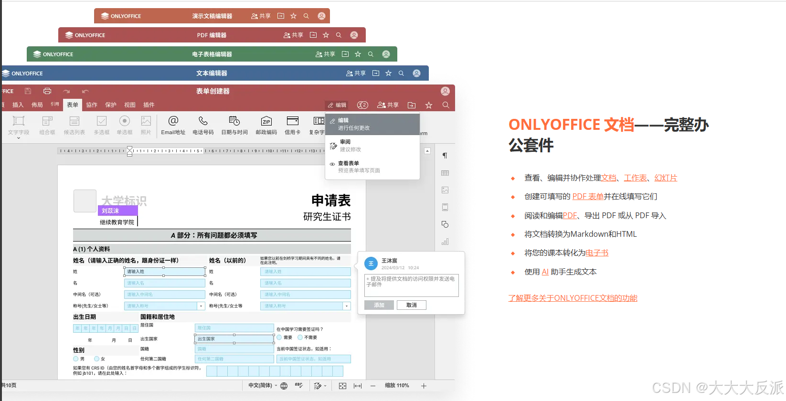Screen dimensions: 786x401
Task: Open shape settings in right sidebar
Action: (445, 224)
